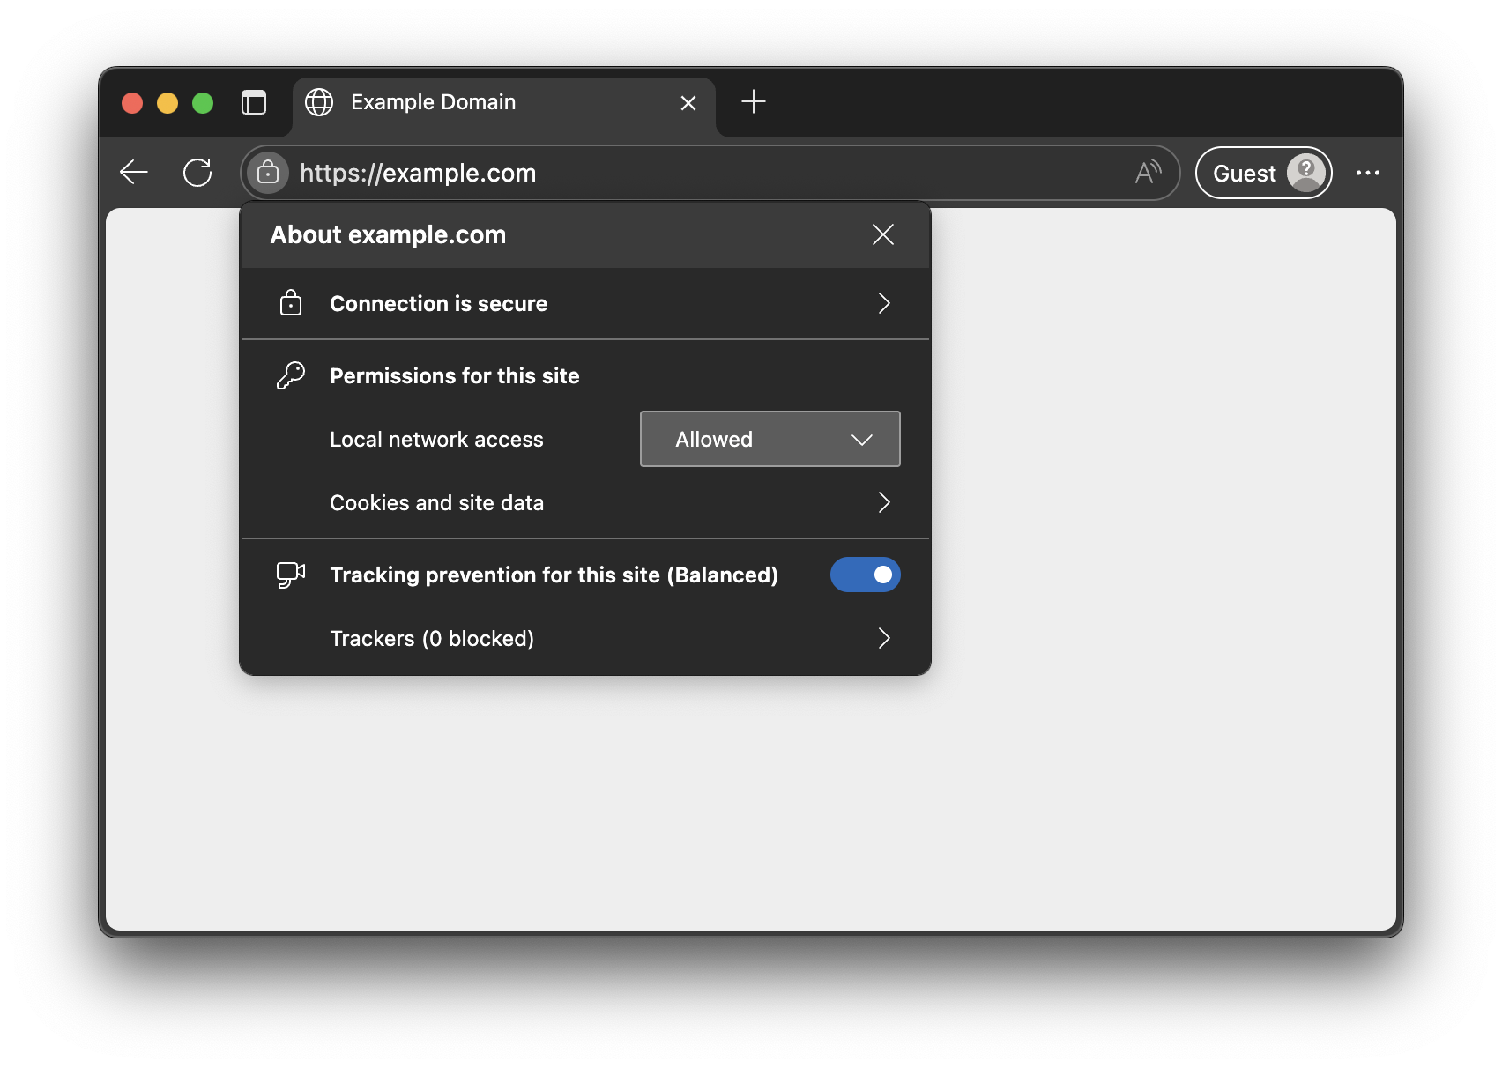This screenshot has width=1502, height=1068.
Task: Click the tracking prevention camera icon
Action: coord(290,575)
